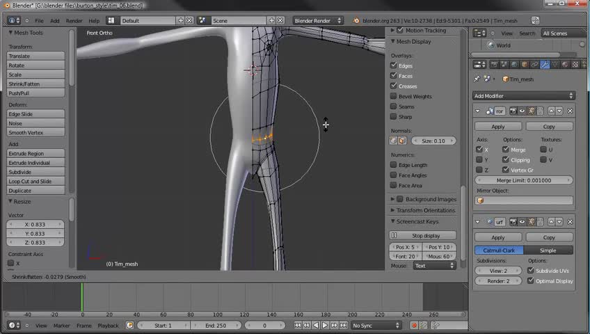Click the Loop Cut and Slide button
The image size is (590, 334).
tap(36, 181)
